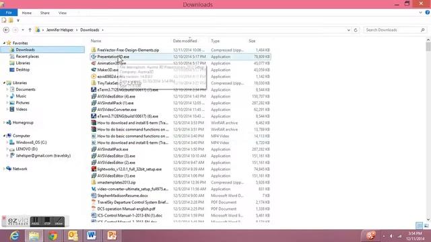The height and width of the screenshot is (242, 431).
Task: Switch to Large icons view button
Action: (x=426, y=226)
